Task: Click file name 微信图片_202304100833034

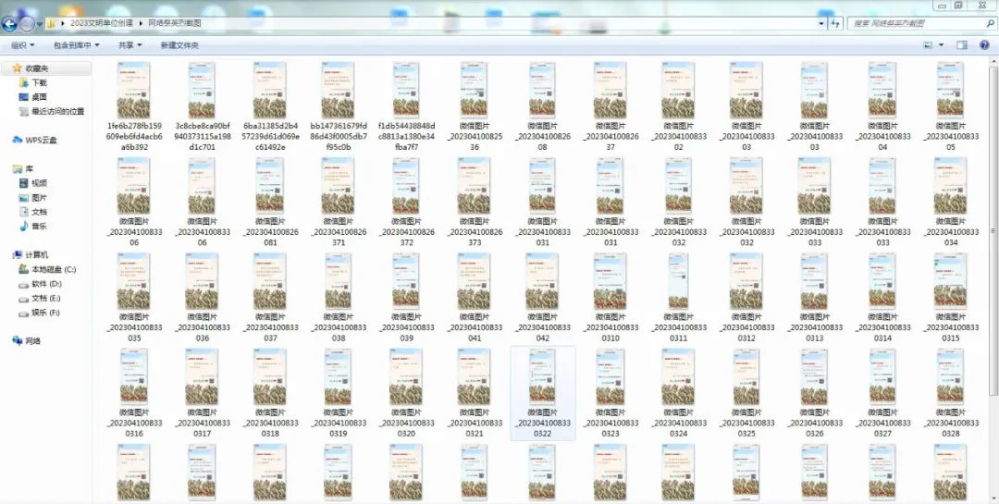Action: click(951, 232)
